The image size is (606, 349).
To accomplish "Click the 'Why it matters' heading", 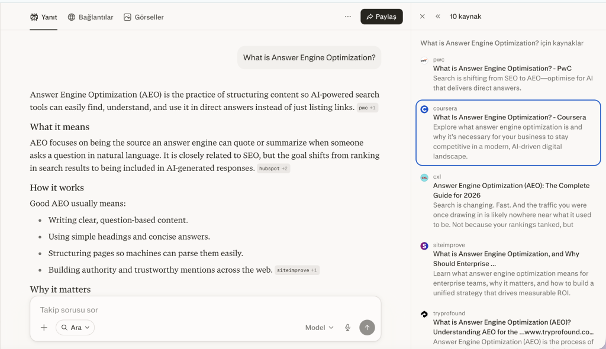I will pos(60,289).
